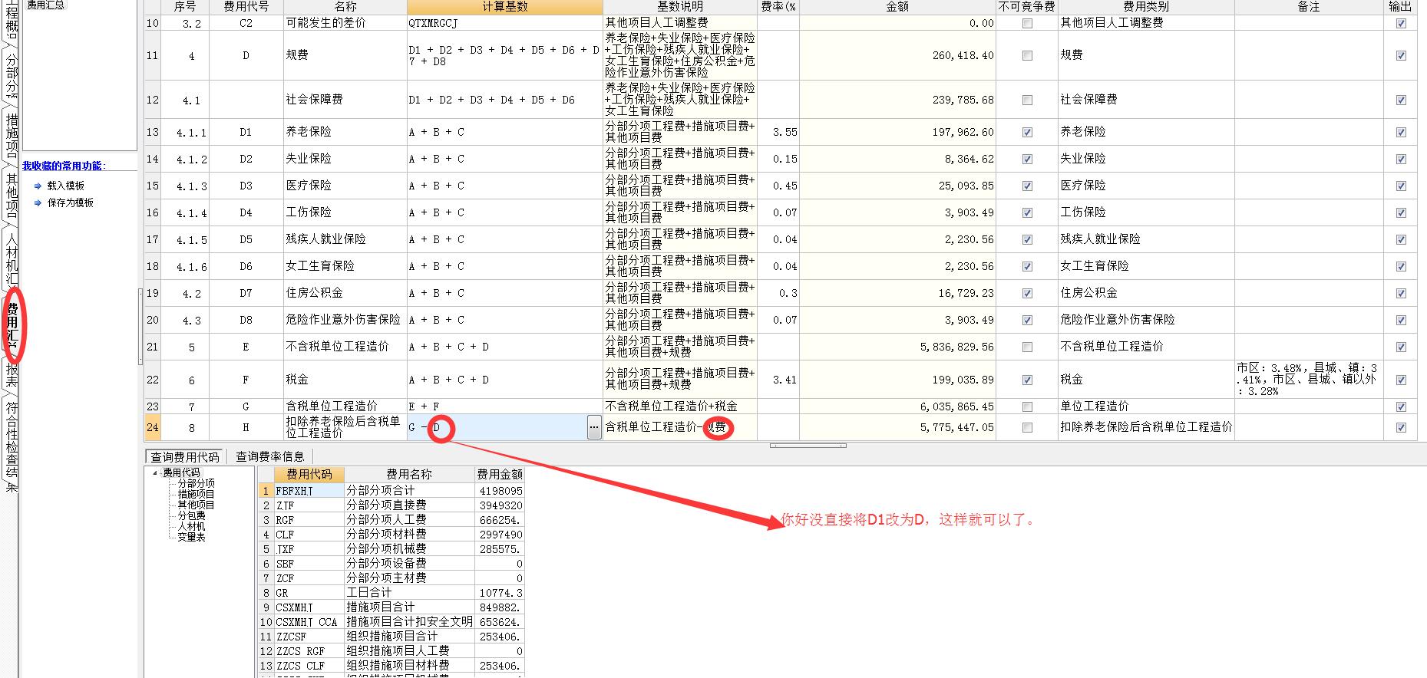Select 人材机 node in 费用代码 tree

click(191, 526)
